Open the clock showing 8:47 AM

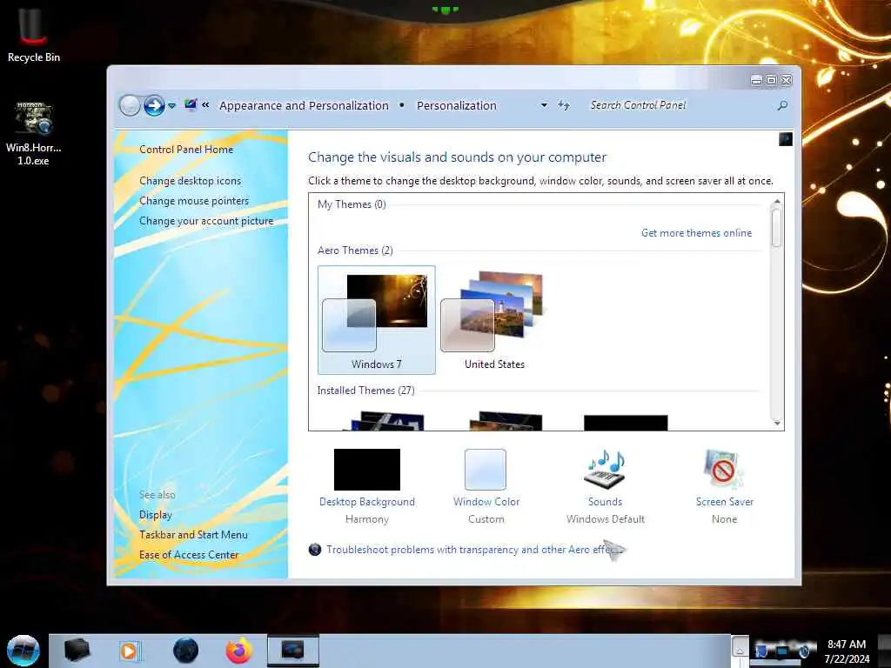(847, 651)
